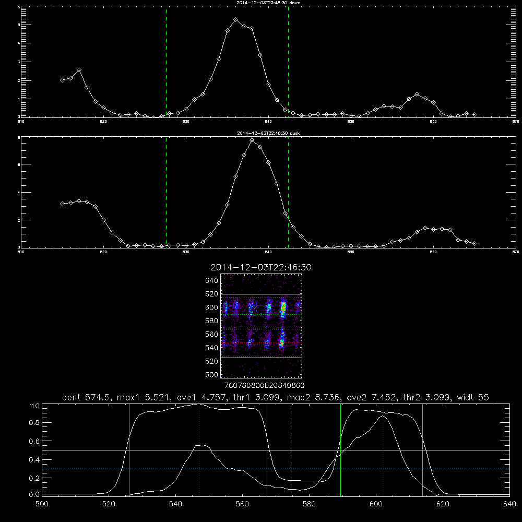Click red dotted peak line near 602

[383, 450]
